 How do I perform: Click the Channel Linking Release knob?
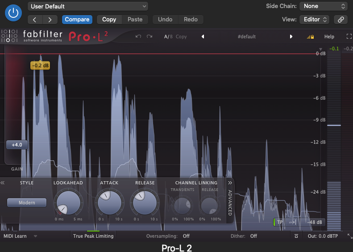[x=209, y=206]
